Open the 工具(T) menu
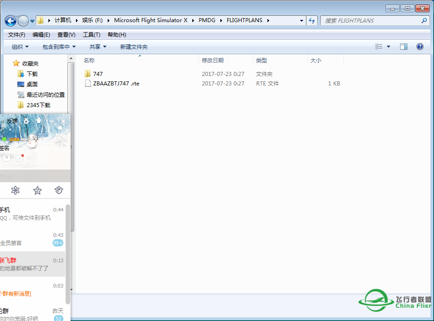Screen dimensions: 434x321 pos(92,34)
